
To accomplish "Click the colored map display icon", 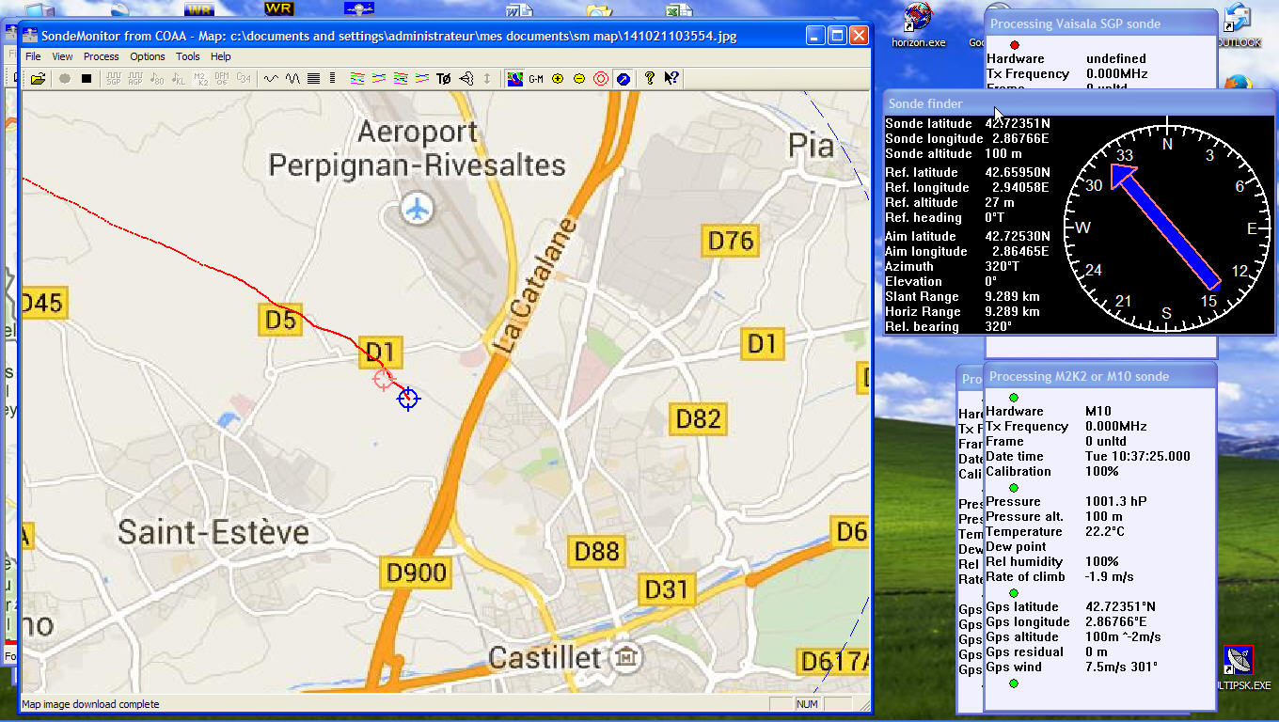I will click(x=514, y=79).
